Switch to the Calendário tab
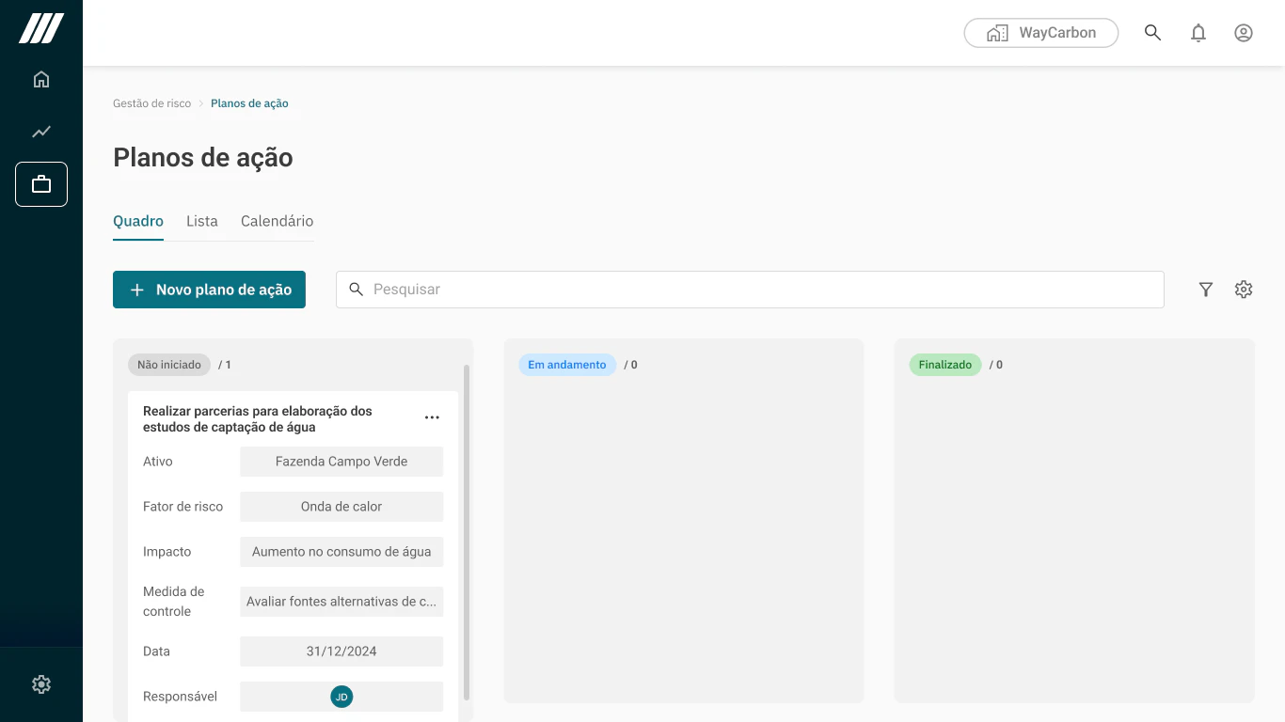The image size is (1285, 722). tap(277, 221)
